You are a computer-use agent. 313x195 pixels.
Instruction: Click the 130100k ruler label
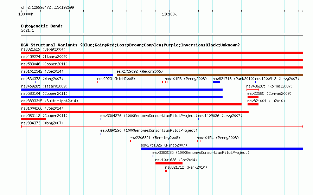(x=169, y=14)
